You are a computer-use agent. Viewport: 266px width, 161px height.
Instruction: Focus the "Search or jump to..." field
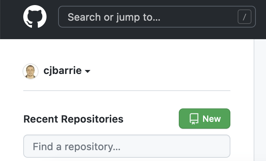(x=157, y=17)
